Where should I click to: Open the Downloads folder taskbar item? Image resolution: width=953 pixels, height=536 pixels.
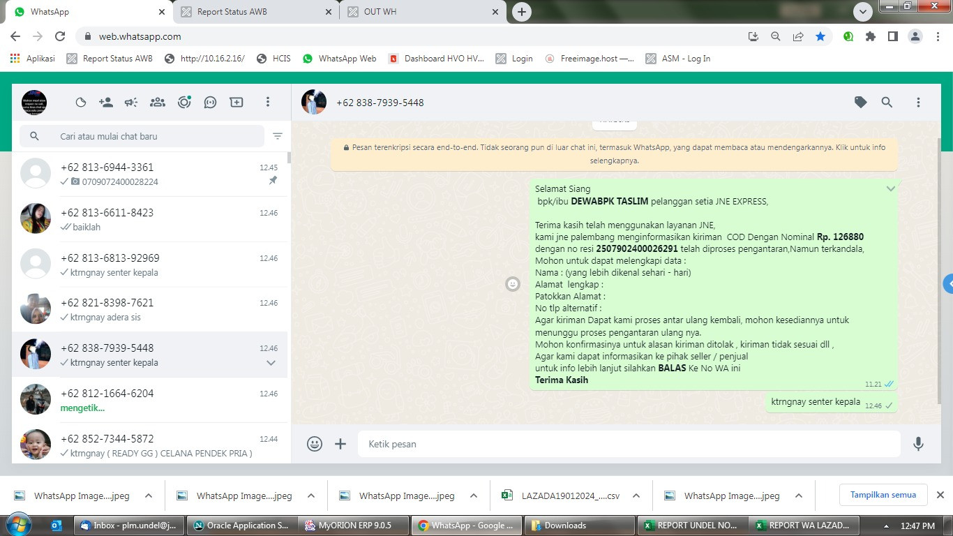[x=580, y=526]
